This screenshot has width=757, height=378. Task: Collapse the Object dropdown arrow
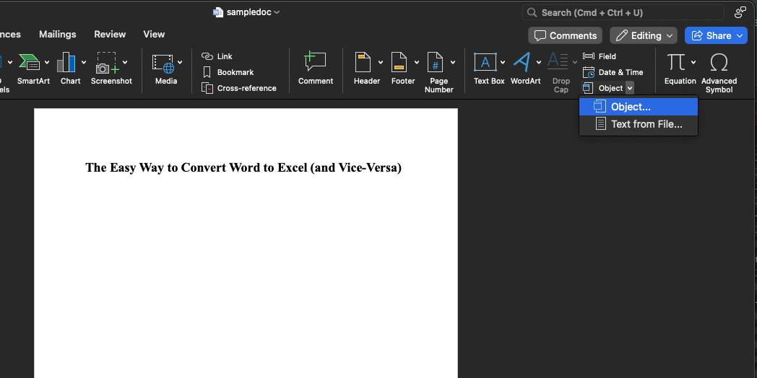[630, 88]
